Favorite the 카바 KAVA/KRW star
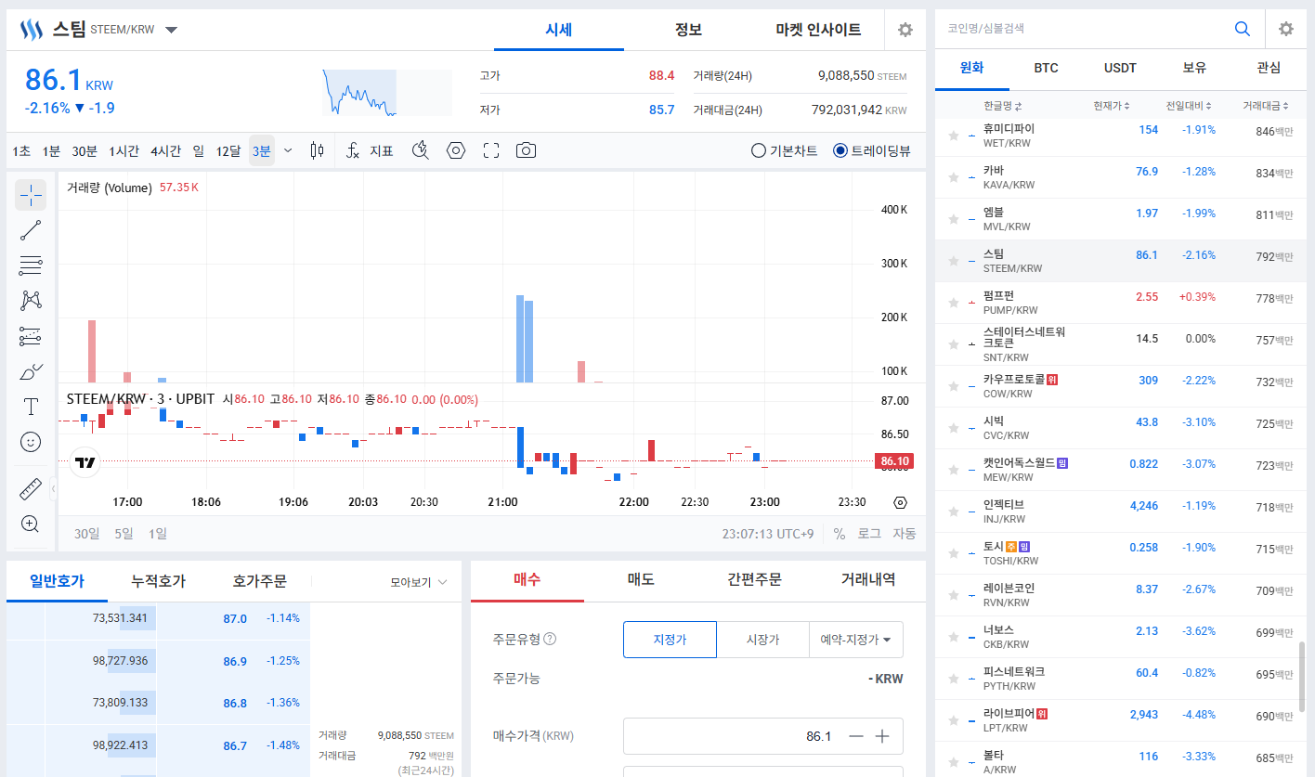Image resolution: width=1315 pixels, height=777 pixels. point(953,177)
